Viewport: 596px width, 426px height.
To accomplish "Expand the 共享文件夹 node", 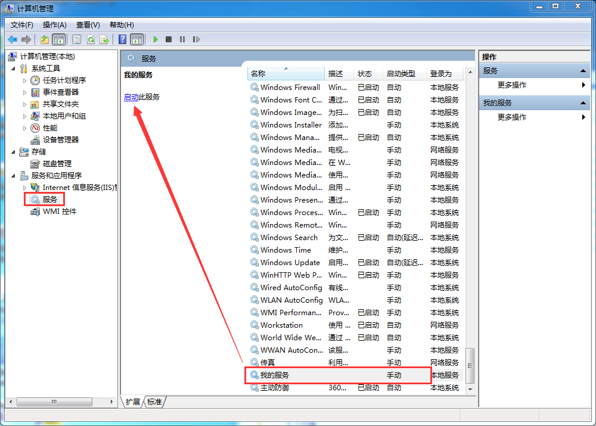I will pos(24,104).
